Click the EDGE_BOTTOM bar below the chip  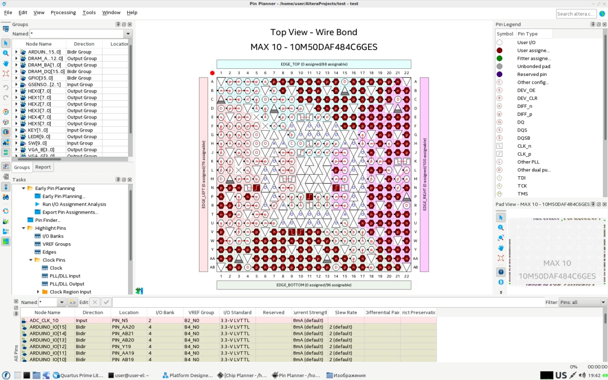coord(314,285)
